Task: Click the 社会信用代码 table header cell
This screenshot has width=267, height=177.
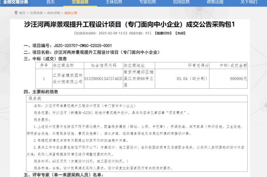Action: 104,65
